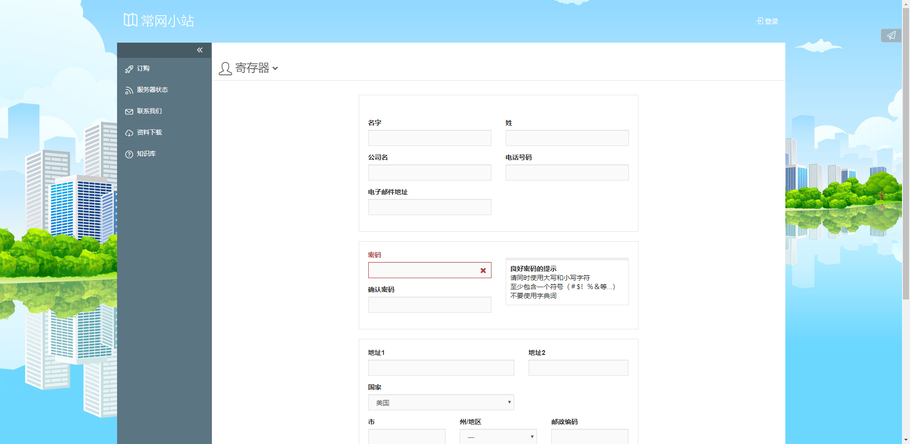This screenshot has height=444, width=910.
Task: Select the 订购 icon in the sidebar
Action: tap(128, 69)
